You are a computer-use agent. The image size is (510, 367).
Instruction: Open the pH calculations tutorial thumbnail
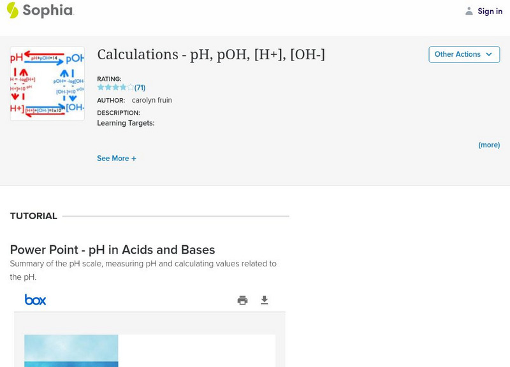[47, 83]
